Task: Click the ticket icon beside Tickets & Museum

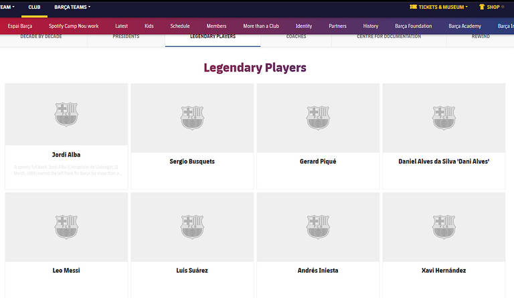Action: [x=413, y=7]
